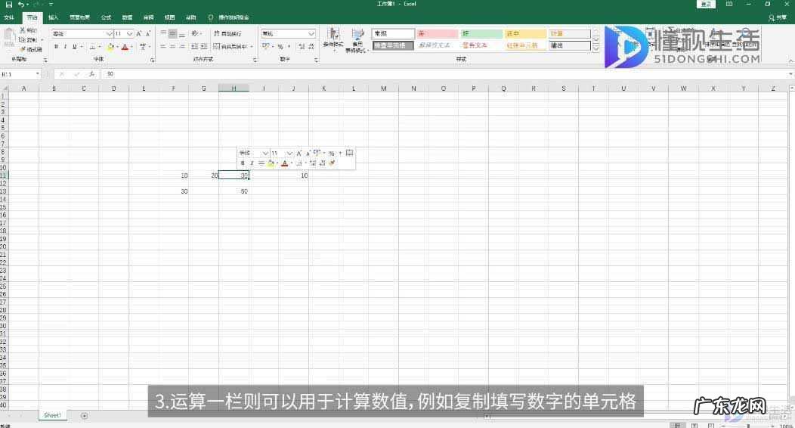Increase font size with ribbon large A

click(x=138, y=33)
